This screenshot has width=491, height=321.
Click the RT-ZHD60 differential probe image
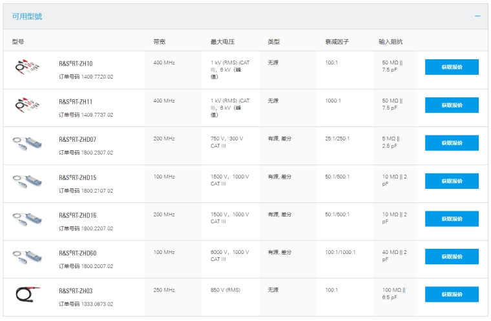coord(26,257)
